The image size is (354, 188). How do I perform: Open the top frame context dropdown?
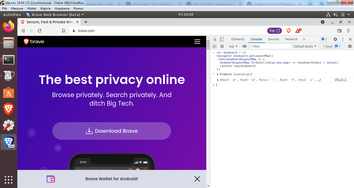click(x=232, y=46)
